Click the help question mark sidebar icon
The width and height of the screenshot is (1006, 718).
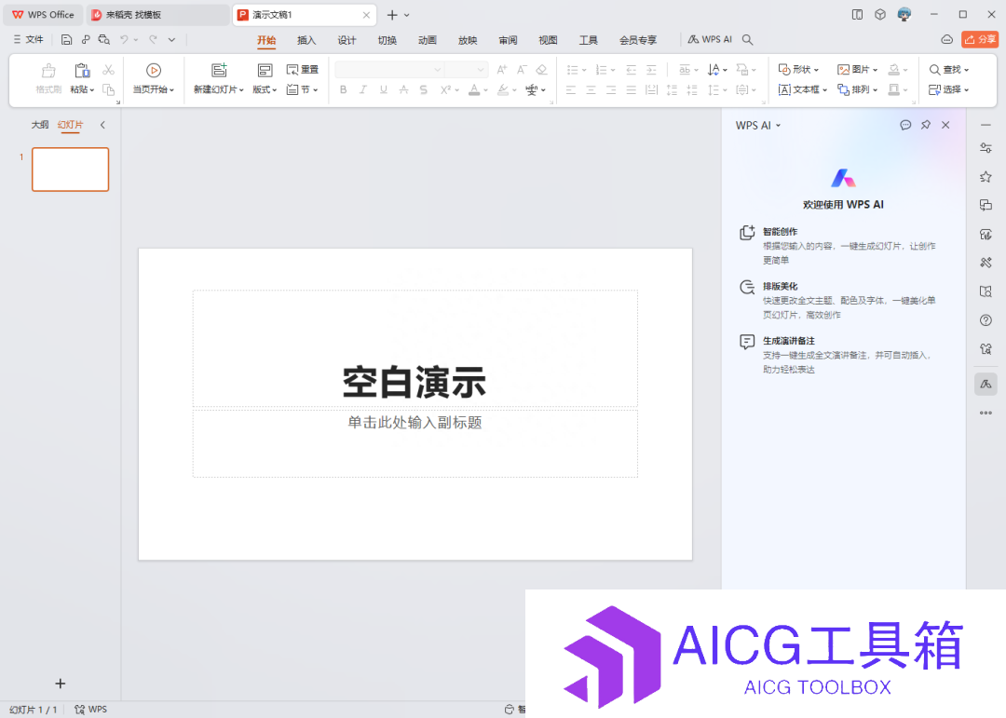click(x=986, y=320)
